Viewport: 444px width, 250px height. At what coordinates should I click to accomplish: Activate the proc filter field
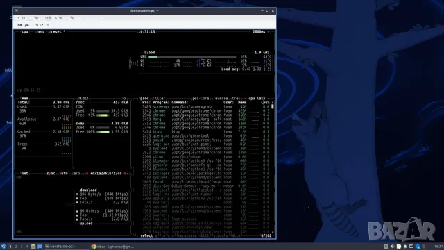tap(159, 99)
